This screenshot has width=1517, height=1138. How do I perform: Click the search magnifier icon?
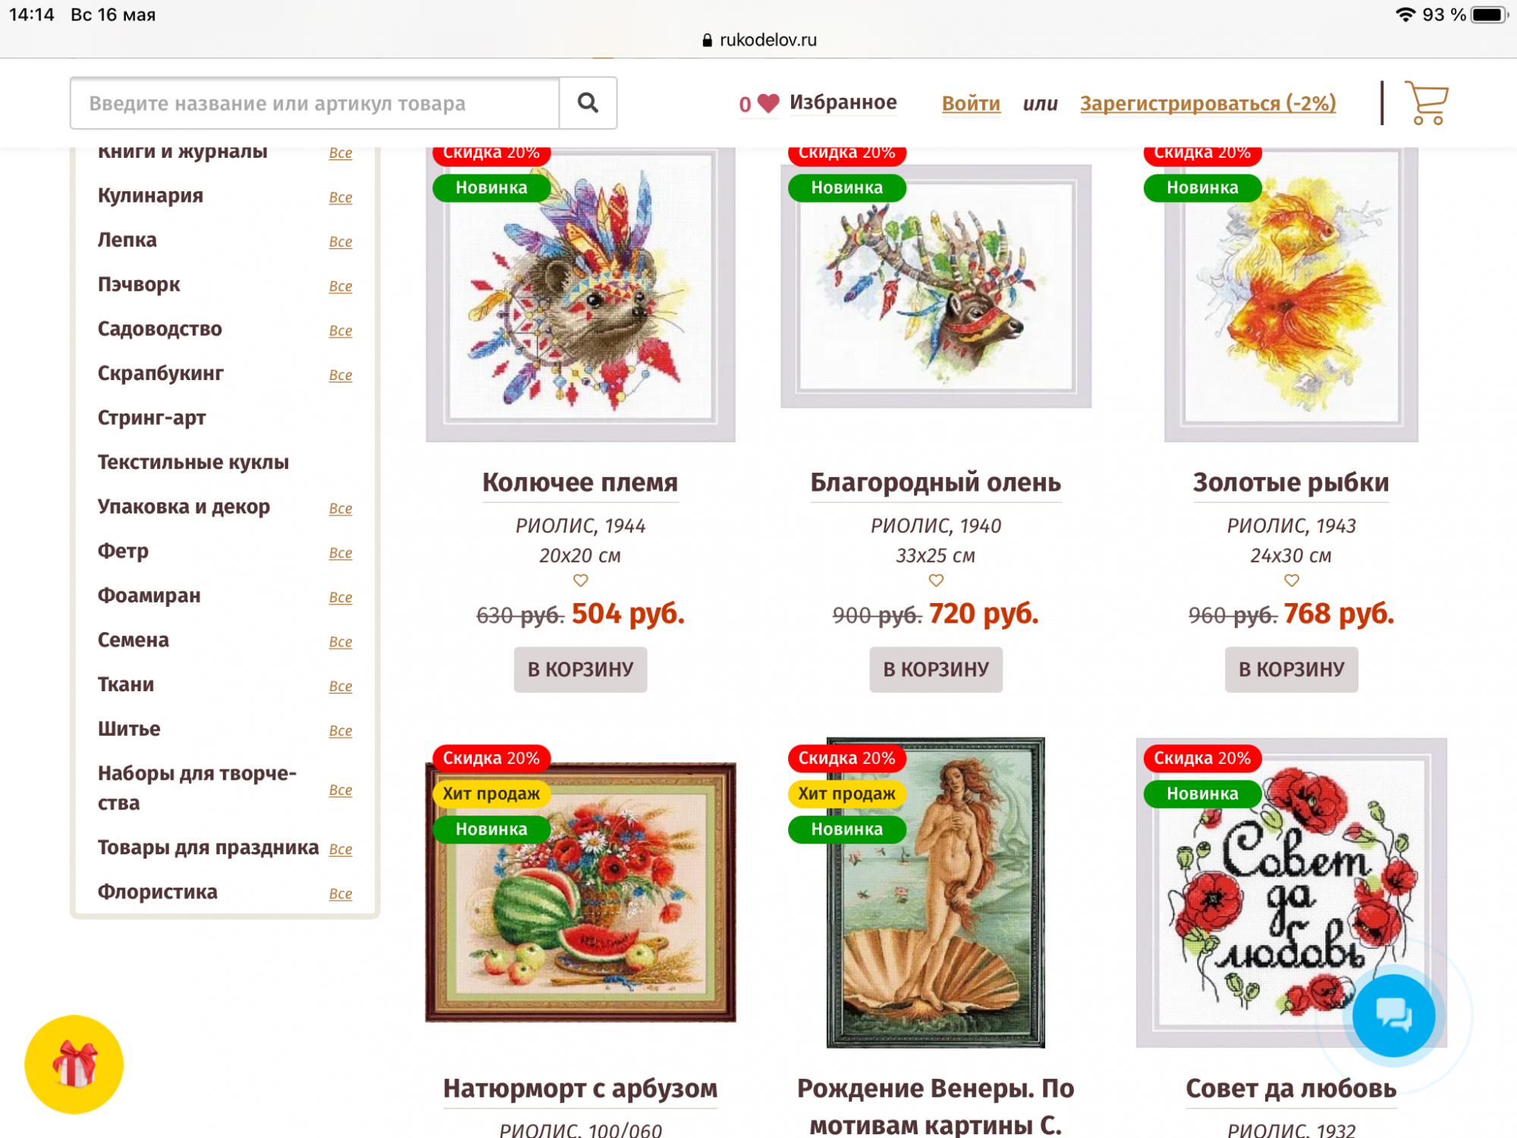pos(588,102)
